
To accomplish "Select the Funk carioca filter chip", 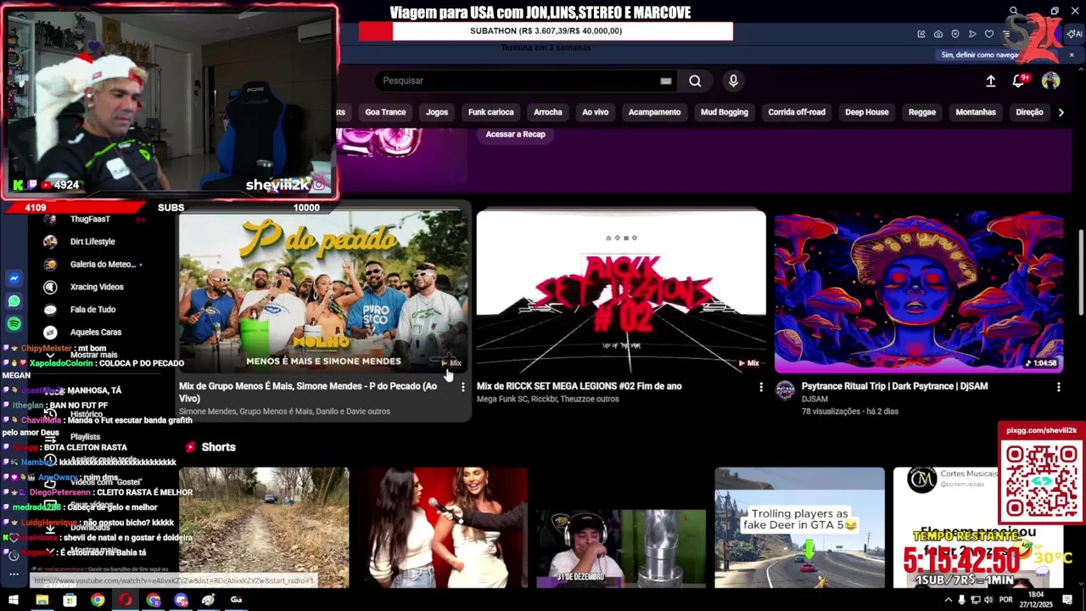I will tap(490, 112).
